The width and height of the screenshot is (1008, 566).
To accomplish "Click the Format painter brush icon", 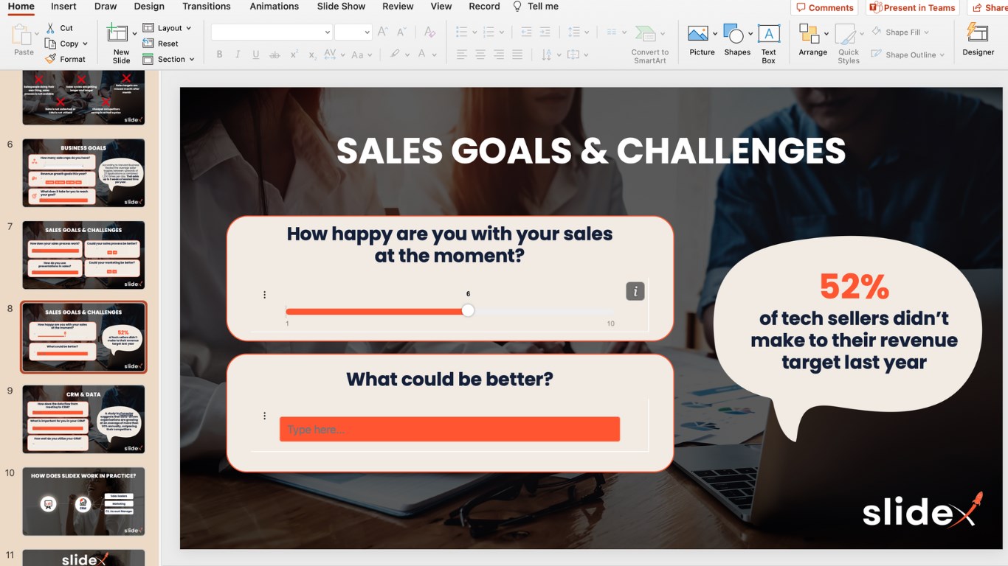I will point(50,59).
